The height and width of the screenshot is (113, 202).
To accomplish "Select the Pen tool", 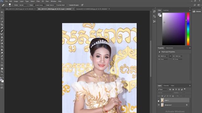I will (2, 56).
